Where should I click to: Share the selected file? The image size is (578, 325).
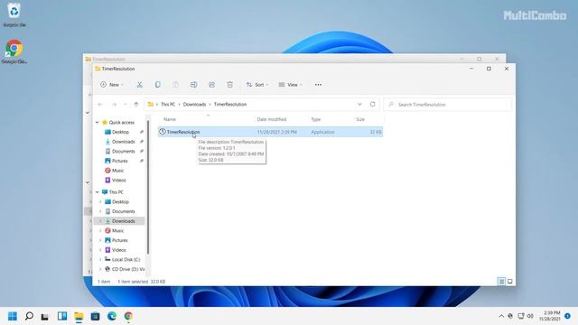pos(211,85)
